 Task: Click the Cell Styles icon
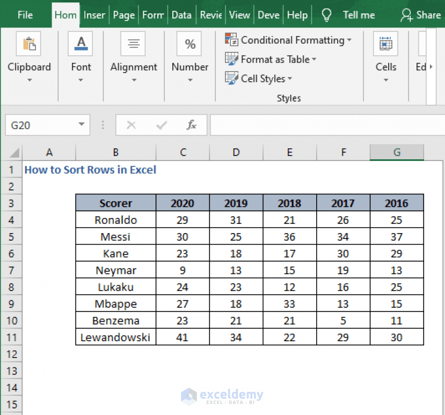(x=231, y=78)
